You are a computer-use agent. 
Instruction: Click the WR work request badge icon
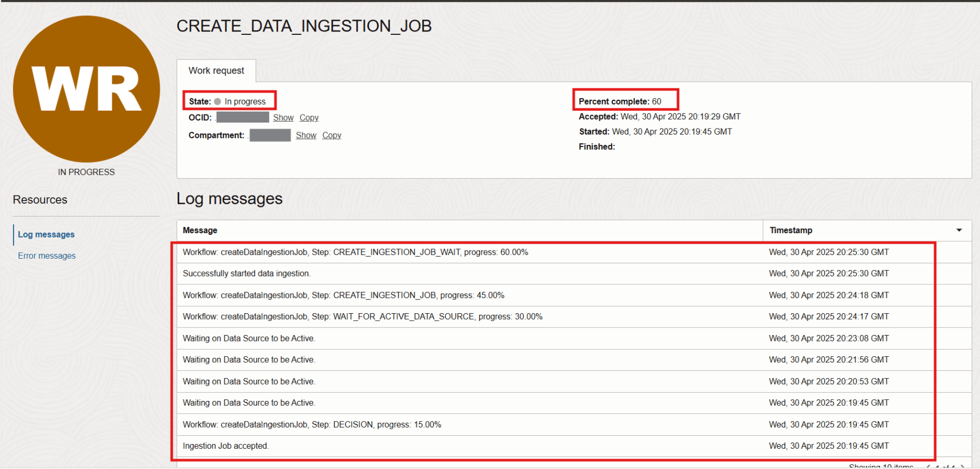click(86, 89)
